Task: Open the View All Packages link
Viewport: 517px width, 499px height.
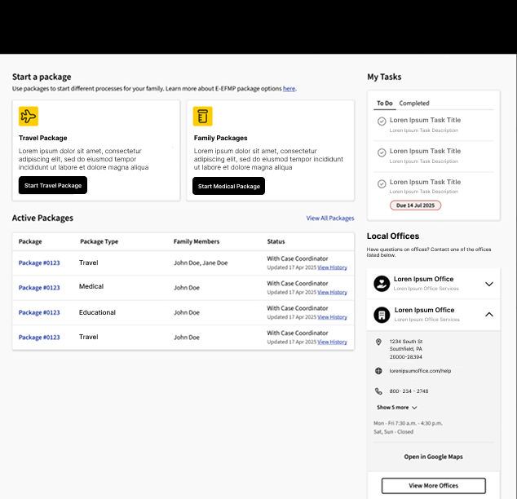Action: (330, 219)
